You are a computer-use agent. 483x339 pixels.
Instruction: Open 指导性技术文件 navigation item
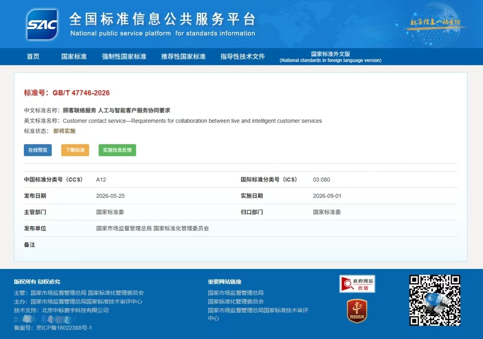[x=243, y=56]
